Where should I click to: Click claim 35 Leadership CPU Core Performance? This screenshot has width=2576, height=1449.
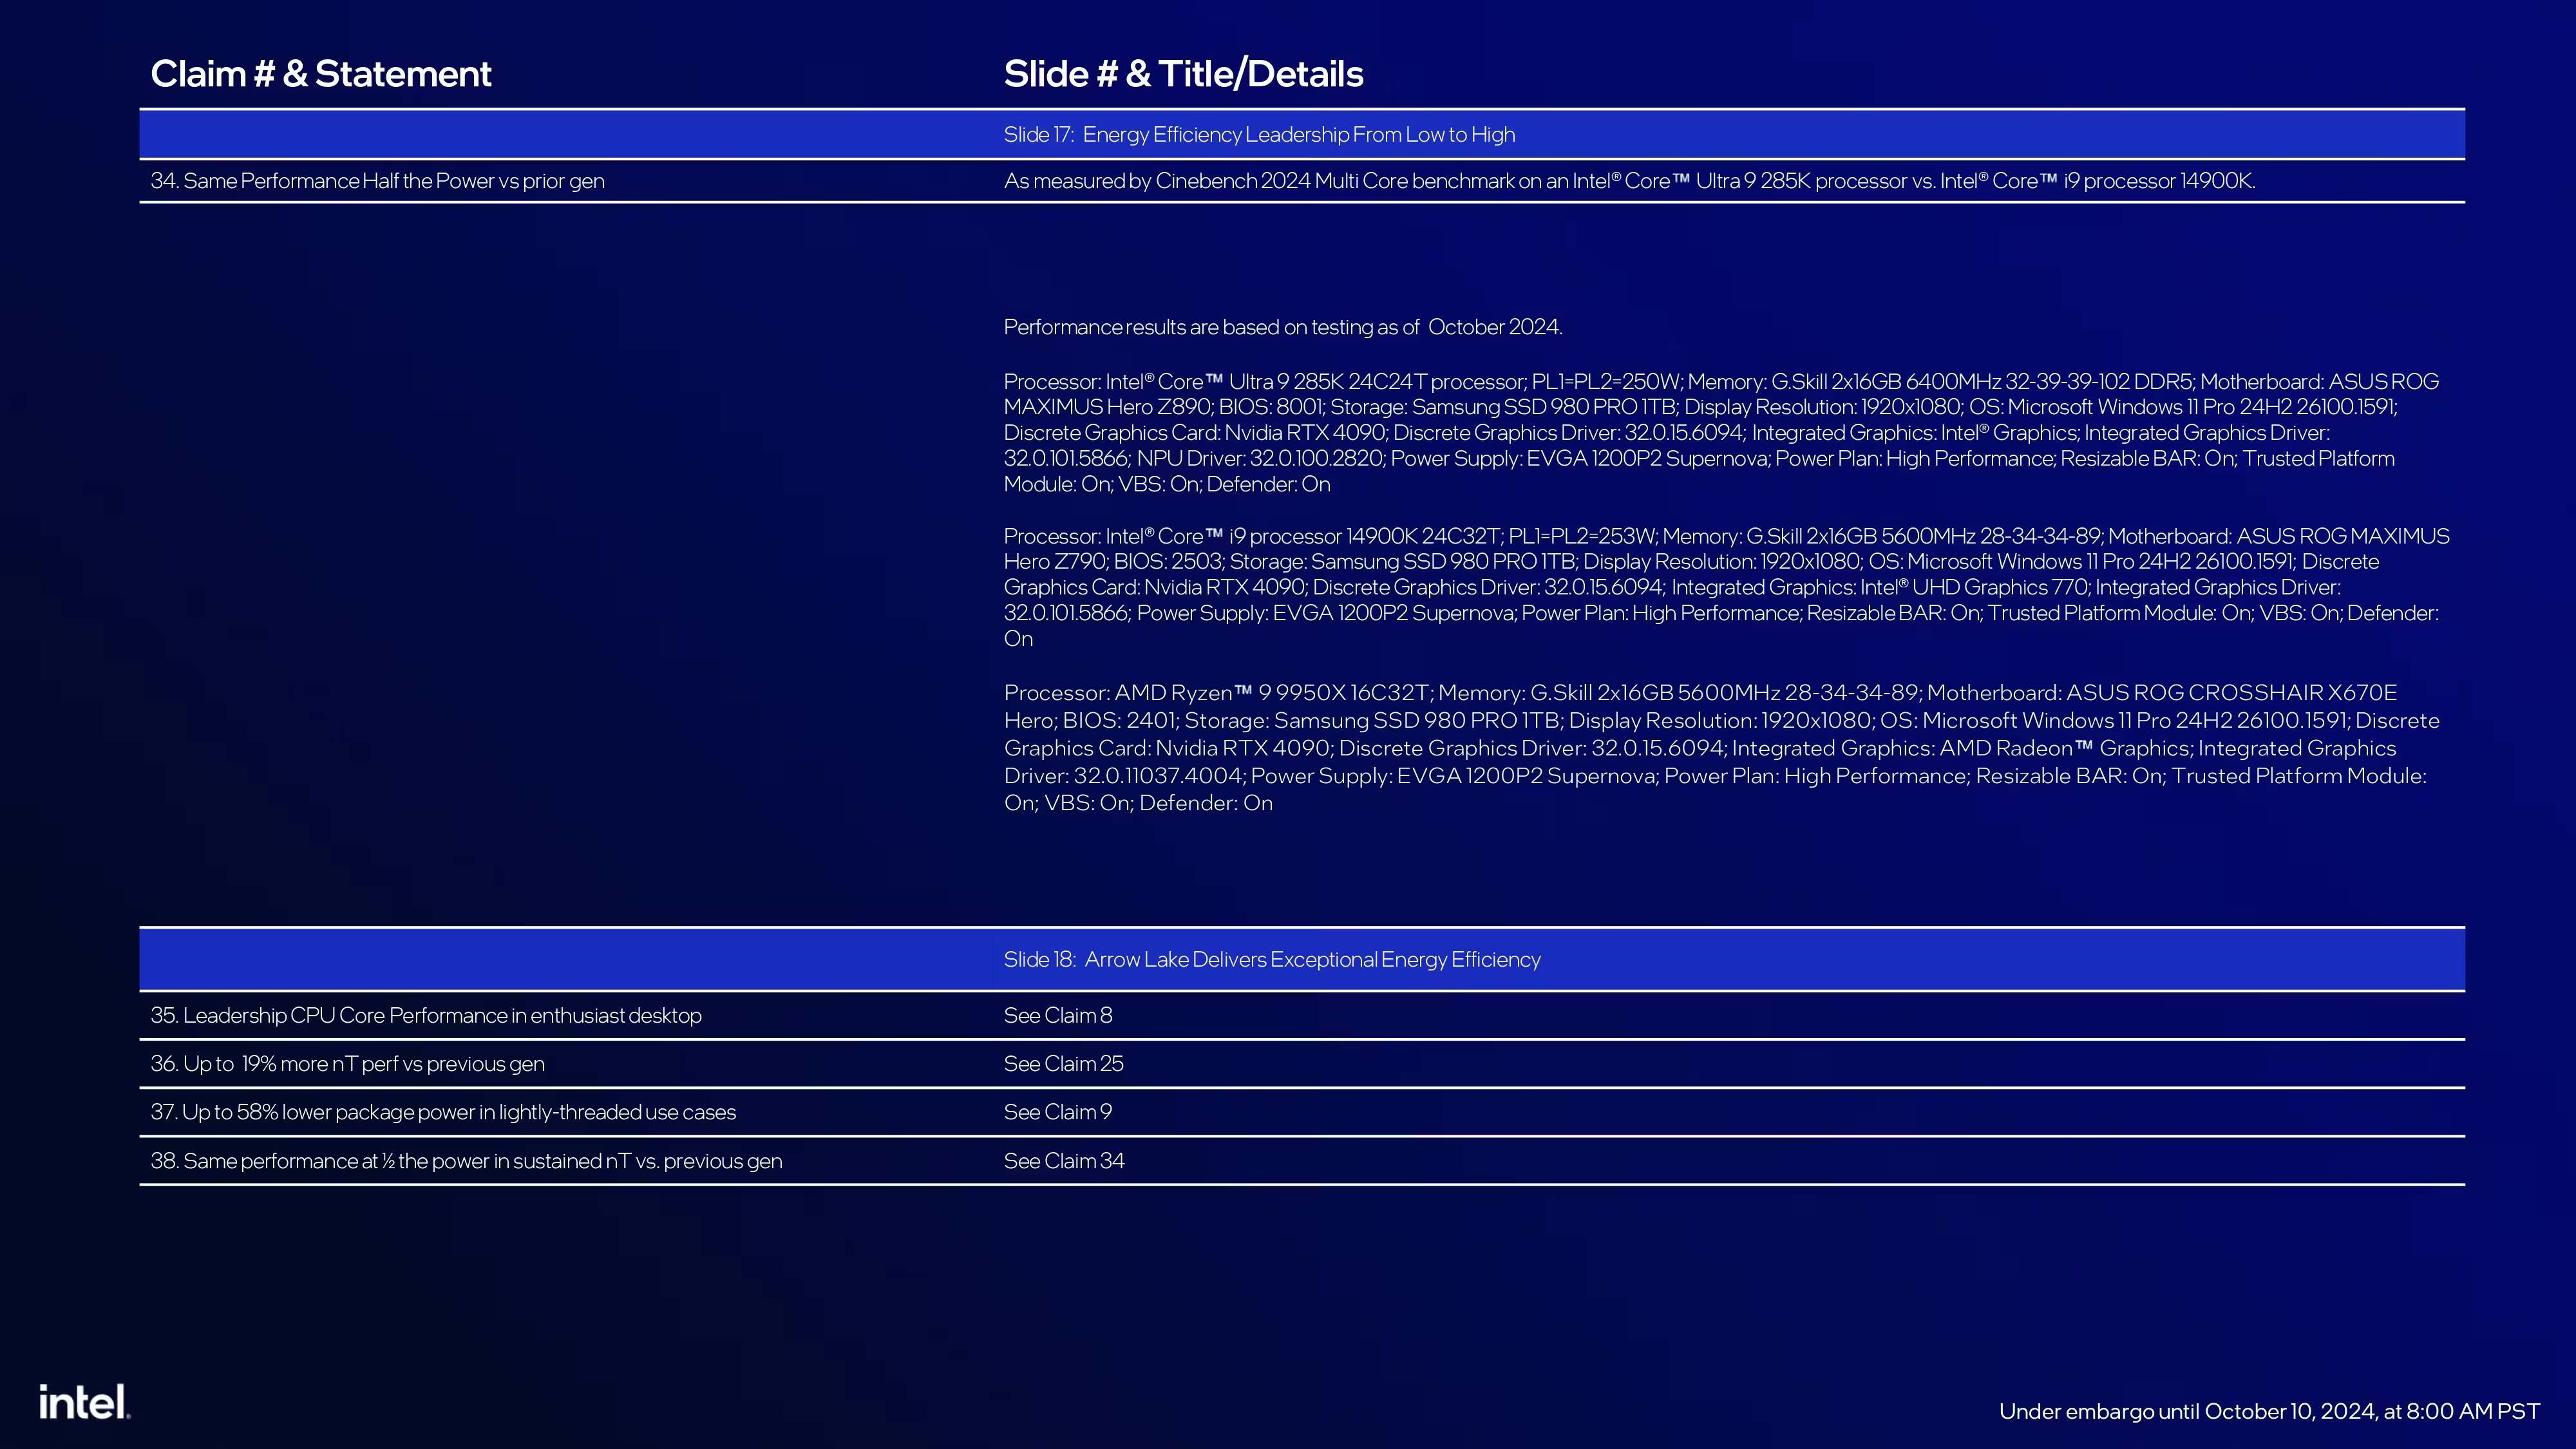click(426, 1015)
